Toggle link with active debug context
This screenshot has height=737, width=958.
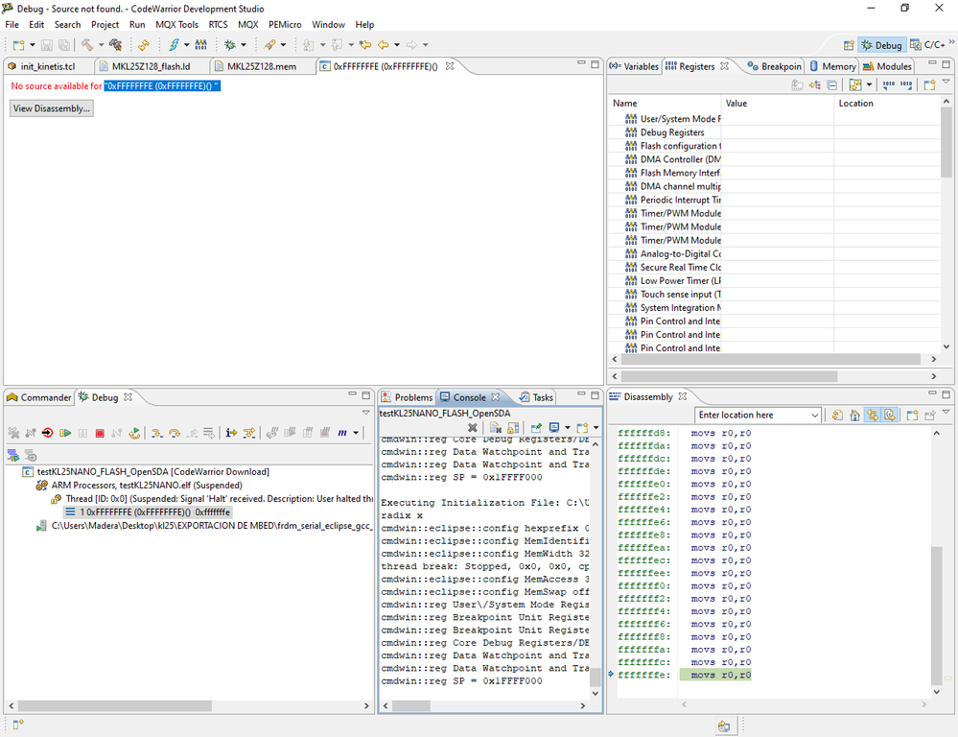pyautogui.click(x=873, y=415)
